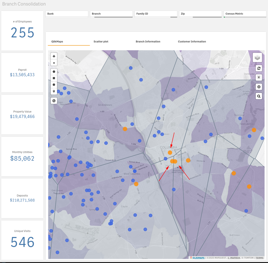Click the refresh map icon
The width and height of the screenshot is (268, 263).
click(259, 68)
